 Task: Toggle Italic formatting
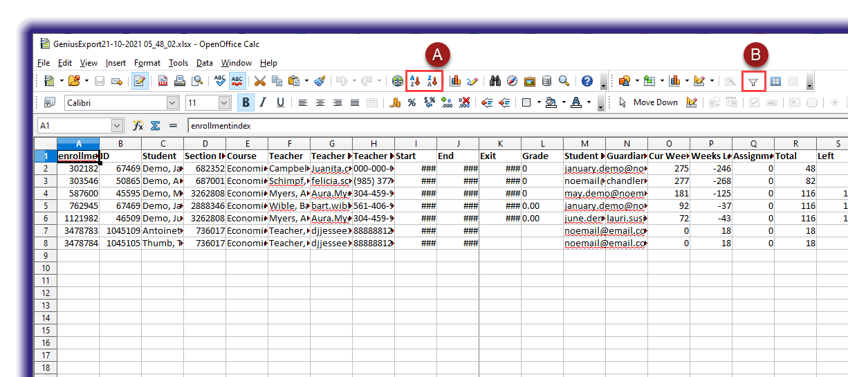(x=263, y=102)
